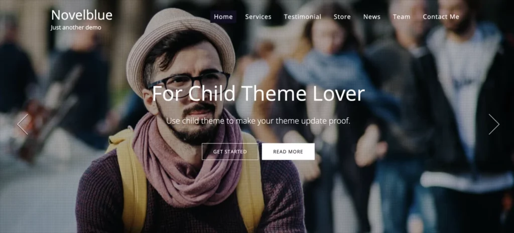Click the Novelblue site title
The height and width of the screenshot is (233, 514).
pos(82,15)
